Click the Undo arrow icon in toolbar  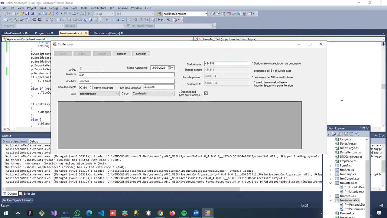click(x=57, y=14)
